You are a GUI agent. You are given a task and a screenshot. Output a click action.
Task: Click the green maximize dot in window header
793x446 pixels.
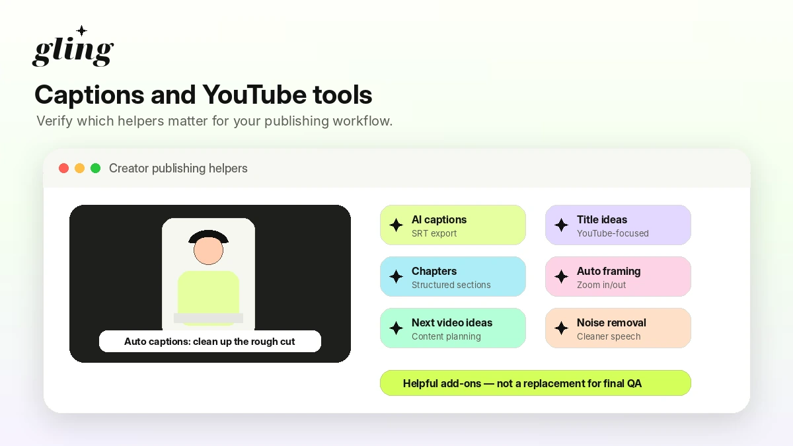tap(96, 168)
